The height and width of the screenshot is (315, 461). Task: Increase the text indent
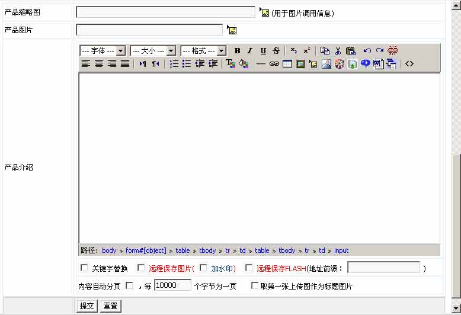(x=213, y=63)
